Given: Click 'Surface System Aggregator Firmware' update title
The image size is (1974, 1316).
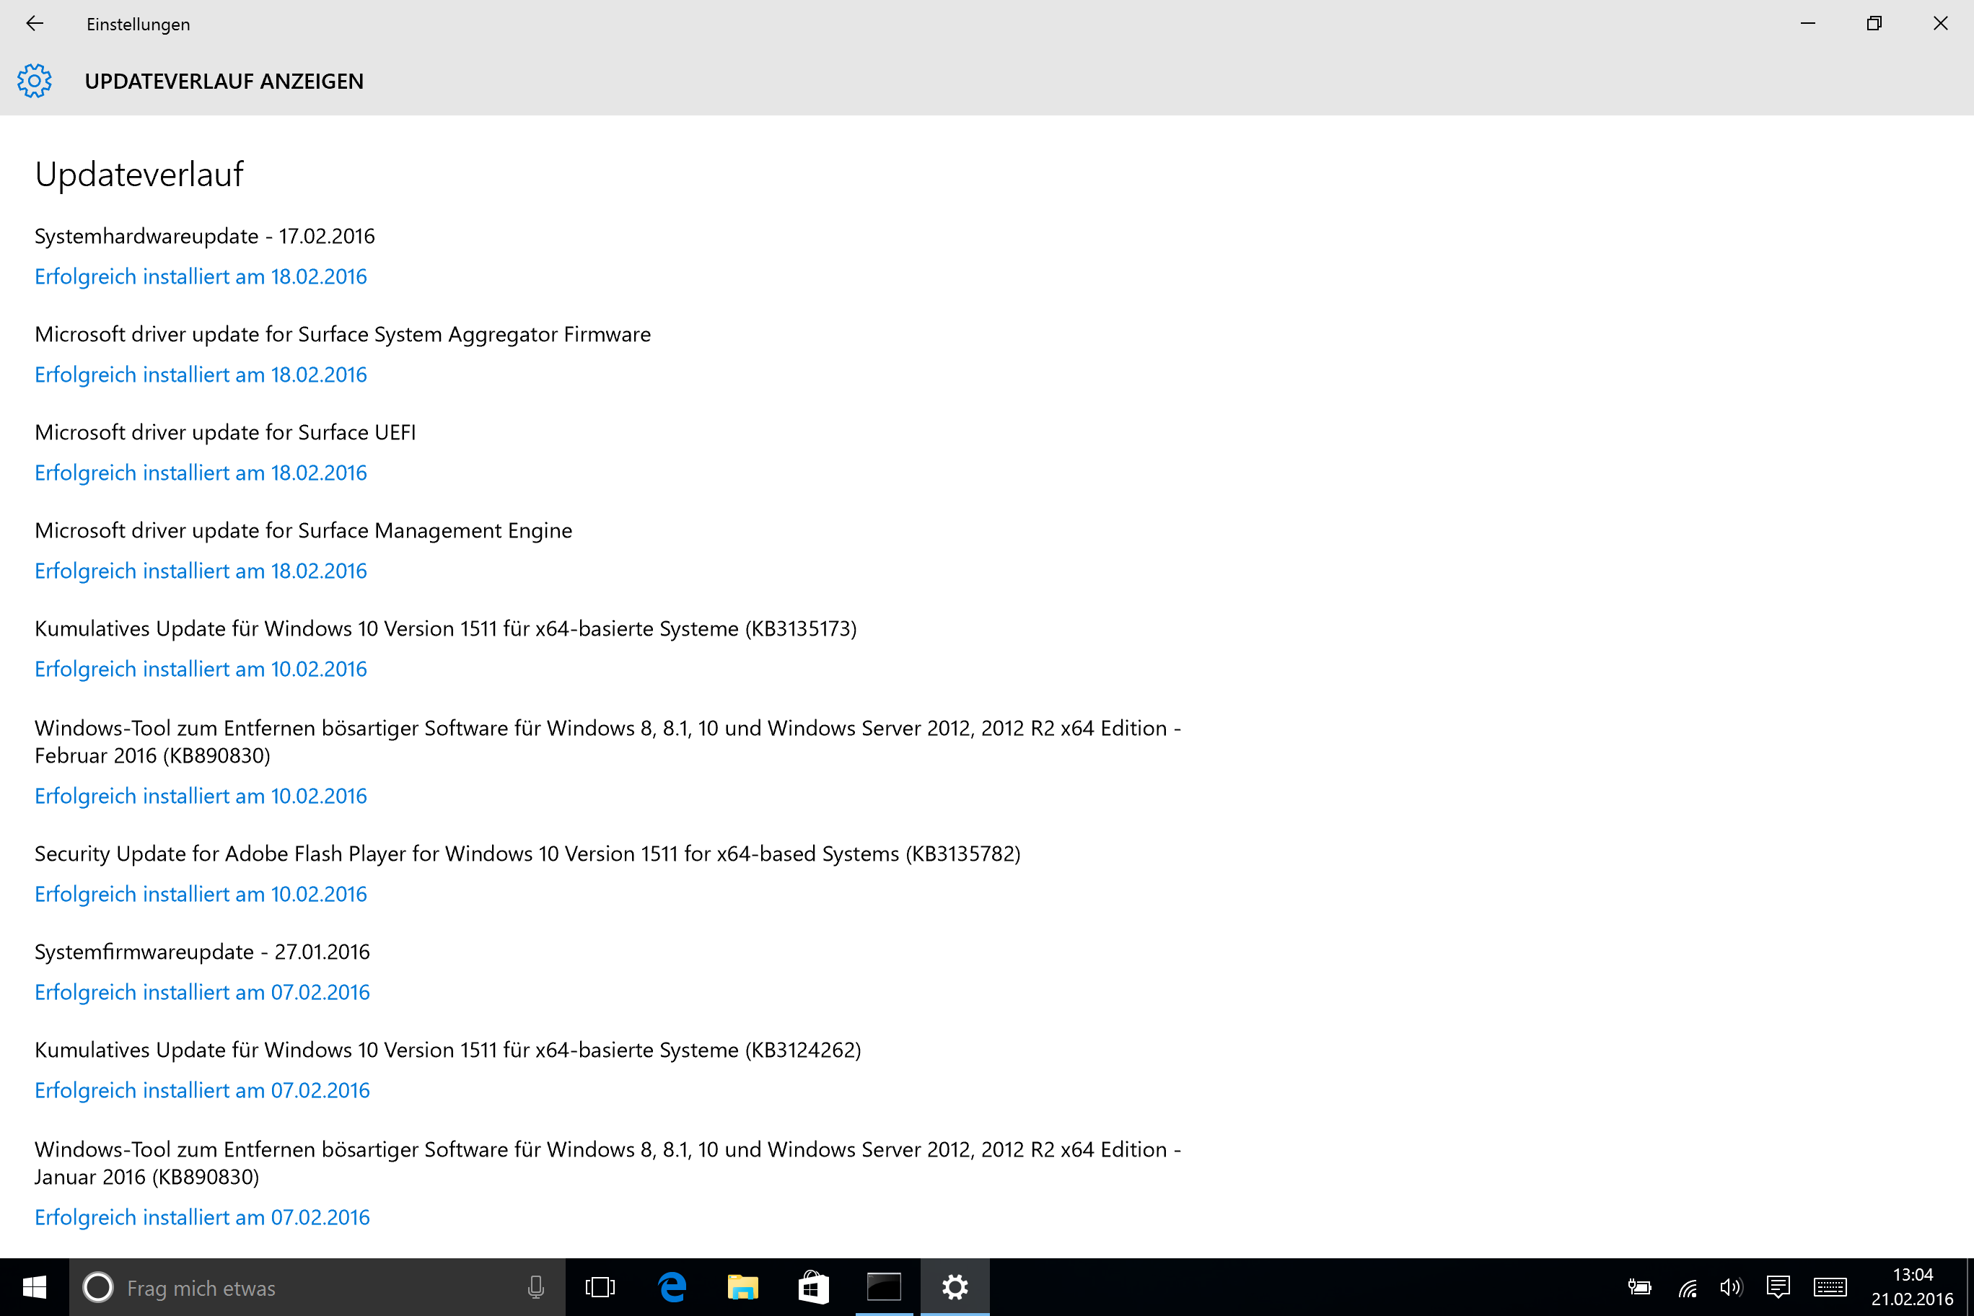Looking at the screenshot, I should click(x=343, y=335).
